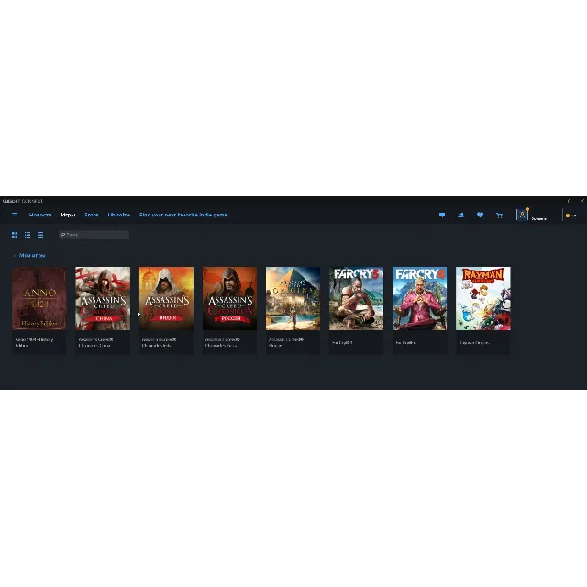Screen dimensions: 587x587
Task: Open the chat messages icon
Action: point(442,215)
